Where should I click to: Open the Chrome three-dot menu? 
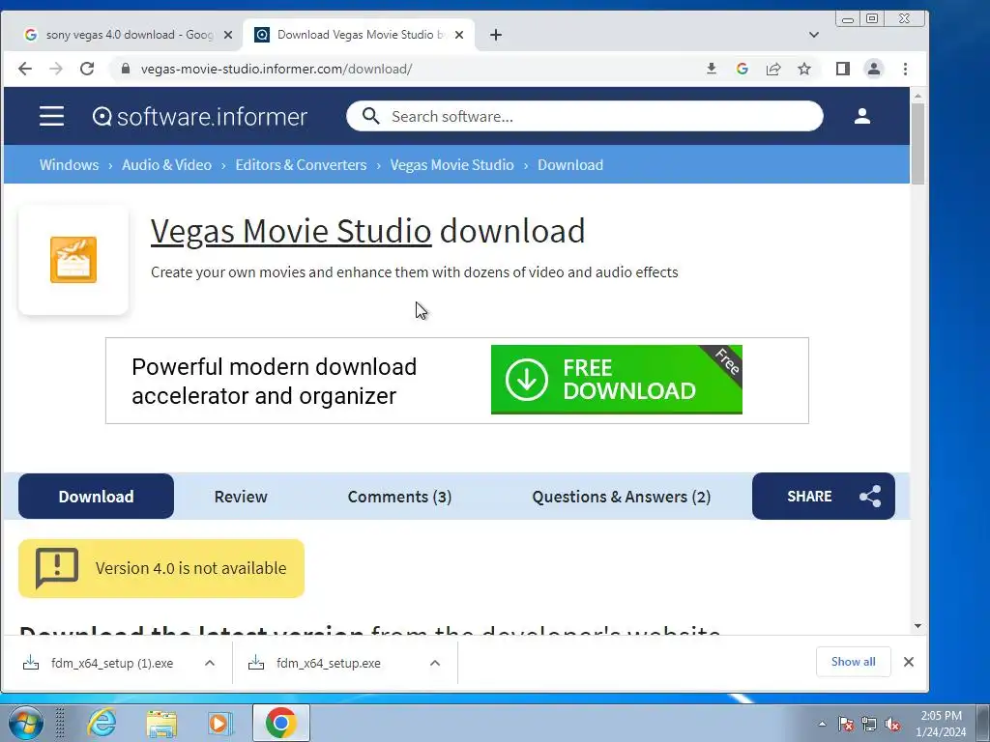[x=905, y=69]
